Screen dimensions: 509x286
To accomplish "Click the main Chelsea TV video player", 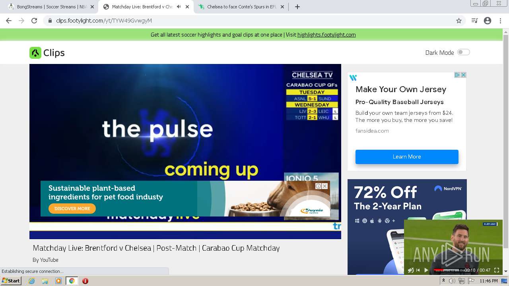I will click(x=185, y=151).
